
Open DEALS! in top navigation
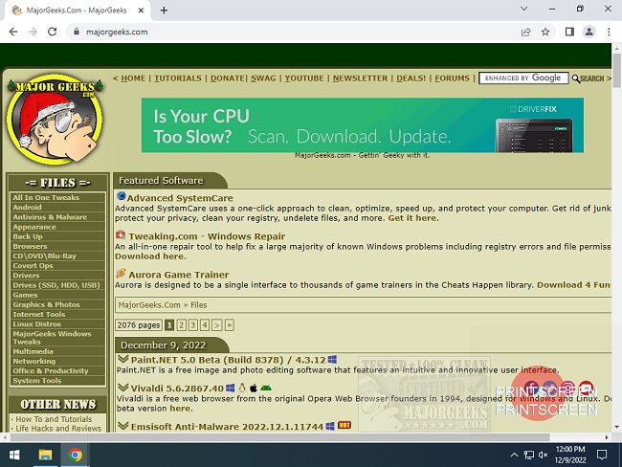point(411,78)
